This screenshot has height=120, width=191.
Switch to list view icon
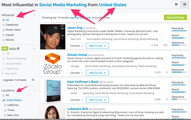pyautogui.click(x=185, y=4)
